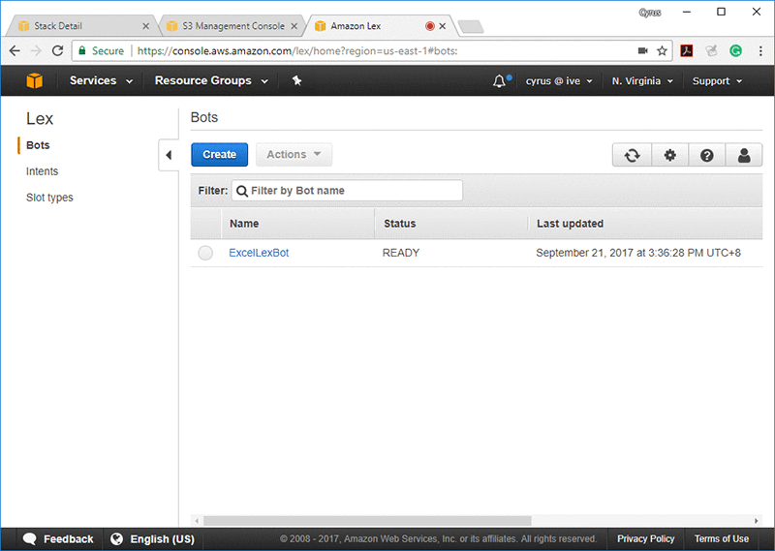The width and height of the screenshot is (775, 551).
Task: Reload the page with the browser refresh icon
Action: click(x=58, y=51)
